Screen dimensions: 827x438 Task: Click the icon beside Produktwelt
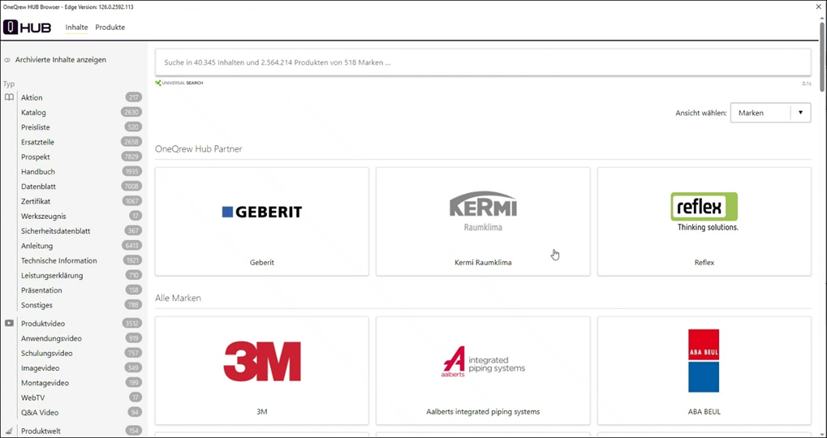click(10, 430)
